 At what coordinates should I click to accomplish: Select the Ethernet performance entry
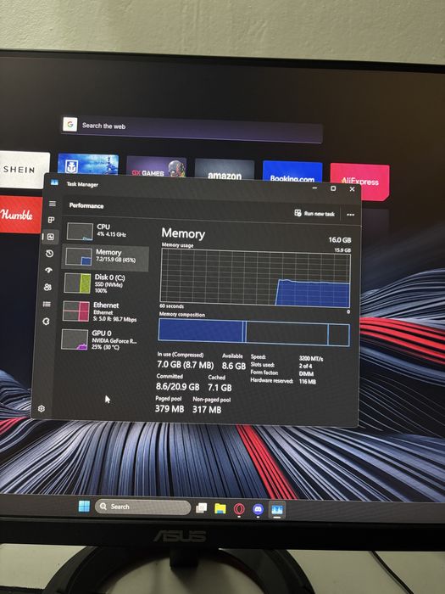[x=103, y=311]
